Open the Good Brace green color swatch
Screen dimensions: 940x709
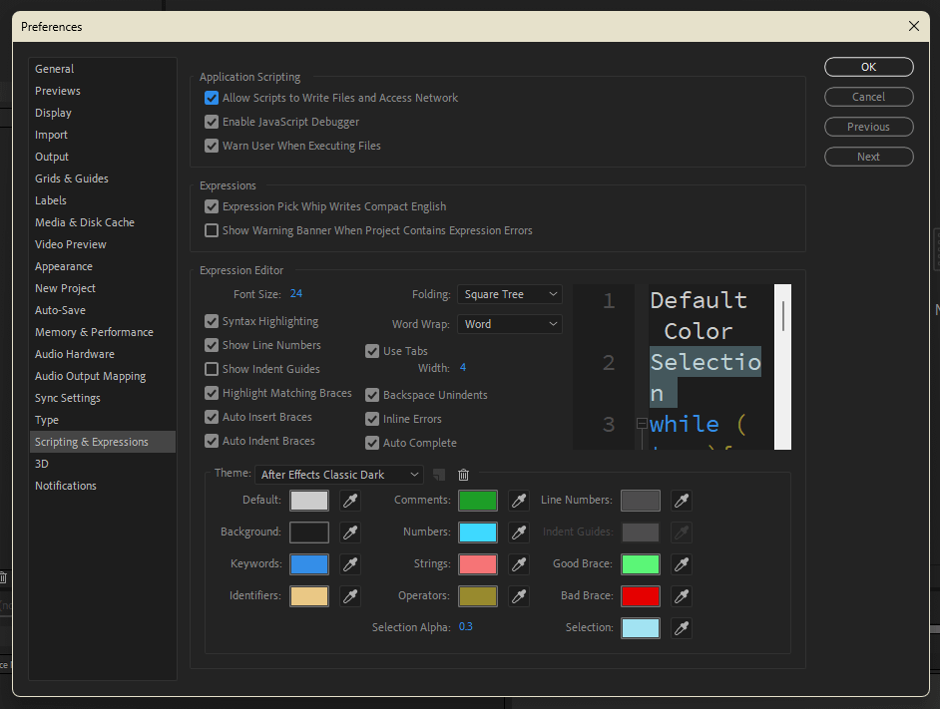640,564
